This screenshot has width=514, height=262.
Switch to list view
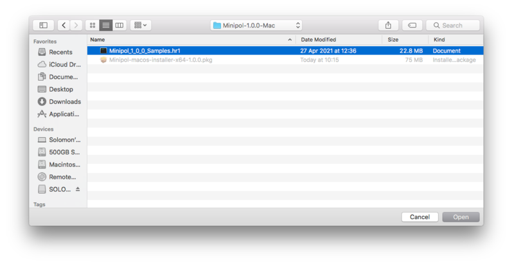pyautogui.click(x=106, y=25)
